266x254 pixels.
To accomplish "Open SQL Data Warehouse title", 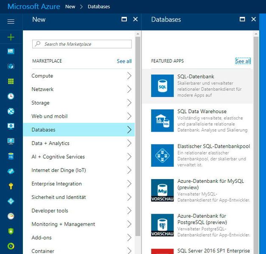I will [x=202, y=111].
